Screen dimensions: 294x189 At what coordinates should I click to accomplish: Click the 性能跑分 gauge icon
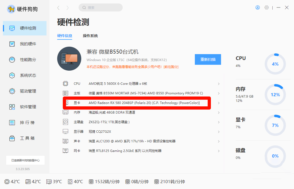(12, 60)
